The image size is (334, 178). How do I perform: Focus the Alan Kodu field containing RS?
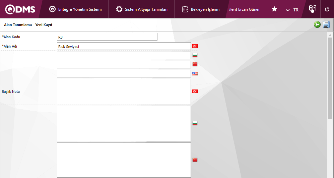[107, 37]
